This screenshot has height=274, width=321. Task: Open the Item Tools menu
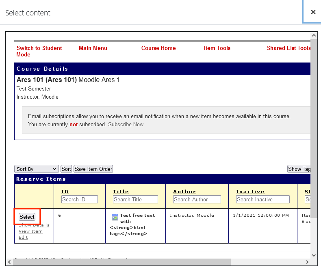pos(217,48)
